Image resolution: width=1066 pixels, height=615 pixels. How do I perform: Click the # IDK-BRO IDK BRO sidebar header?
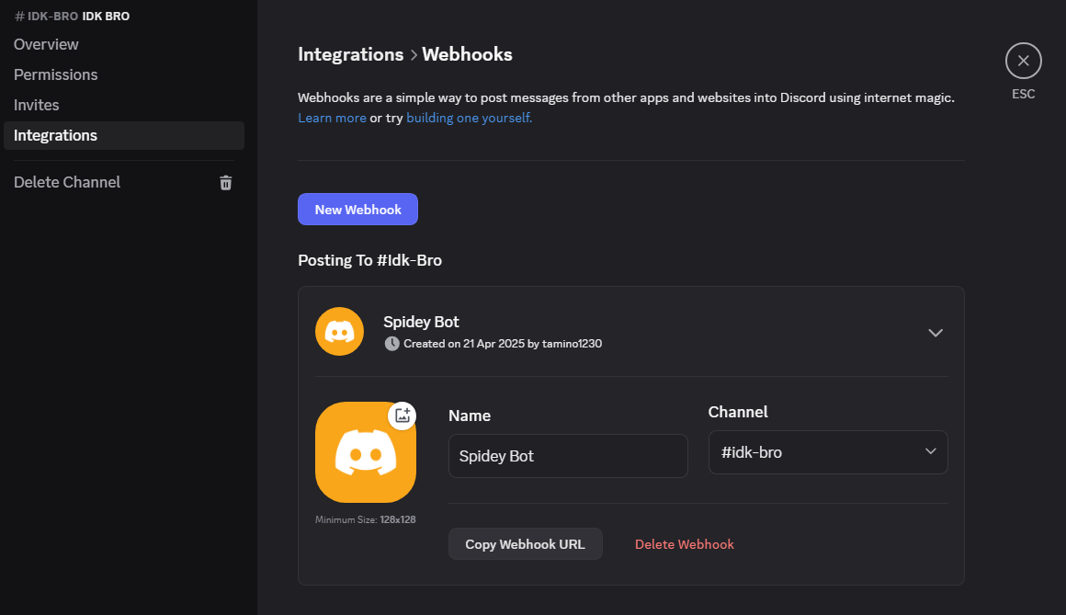[x=72, y=16]
